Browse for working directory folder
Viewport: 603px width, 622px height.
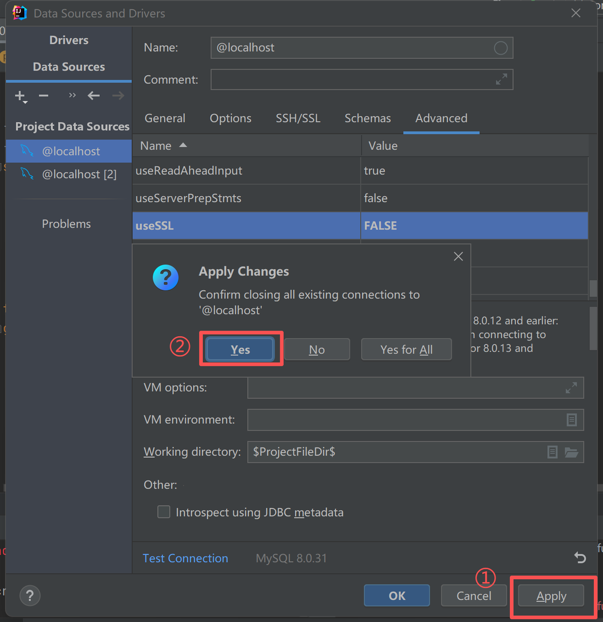(x=571, y=452)
